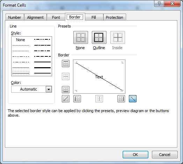The width and height of the screenshot is (183, 164).
Task: Toggle the right border button
Action: click(121, 99)
